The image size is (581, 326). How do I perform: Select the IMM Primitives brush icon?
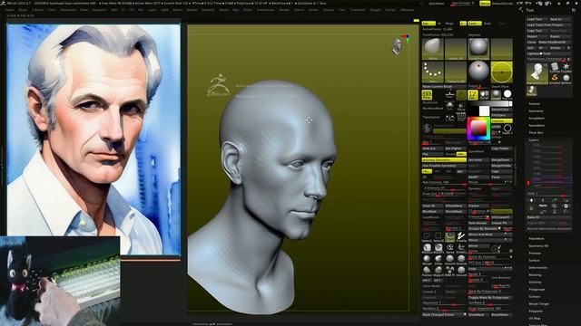point(450,271)
